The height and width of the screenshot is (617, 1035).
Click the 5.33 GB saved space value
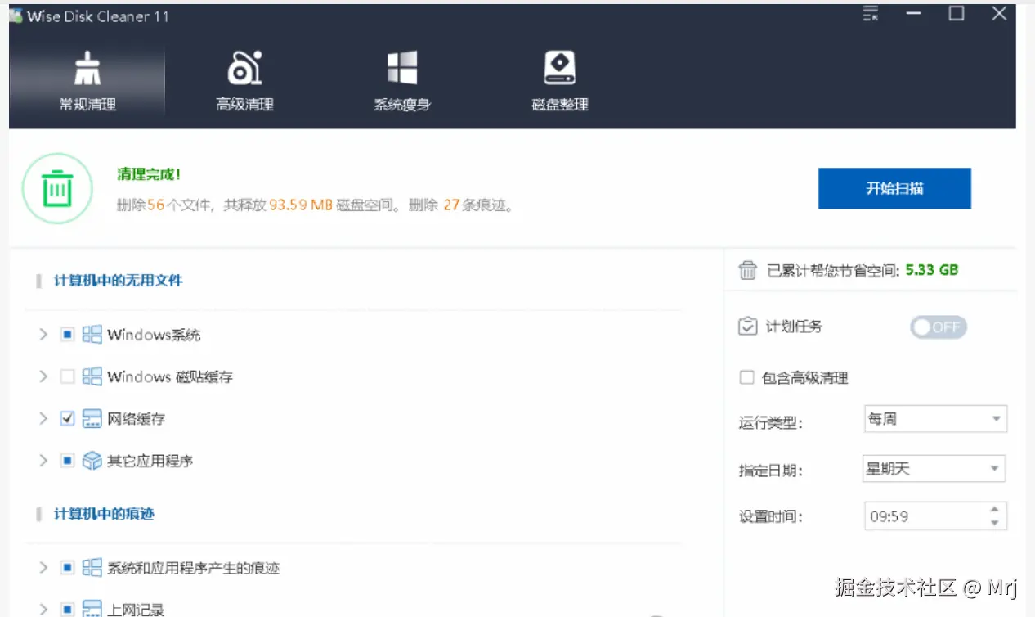(932, 270)
